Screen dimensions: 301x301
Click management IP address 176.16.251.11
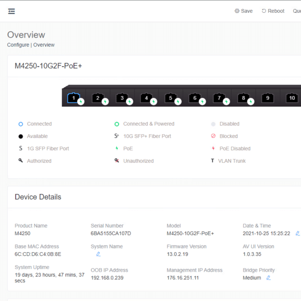(183, 278)
